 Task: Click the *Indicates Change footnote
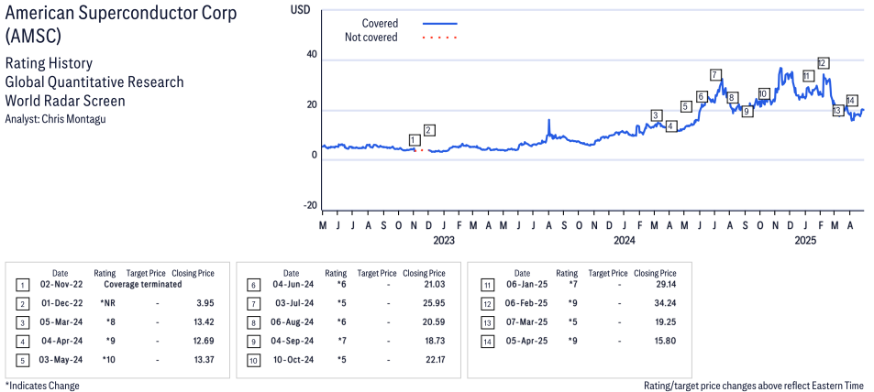pos(42,386)
